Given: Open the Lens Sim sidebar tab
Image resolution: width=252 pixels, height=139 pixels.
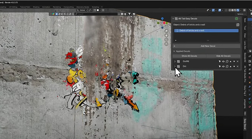Looking at the screenshot, I should tap(245, 45).
